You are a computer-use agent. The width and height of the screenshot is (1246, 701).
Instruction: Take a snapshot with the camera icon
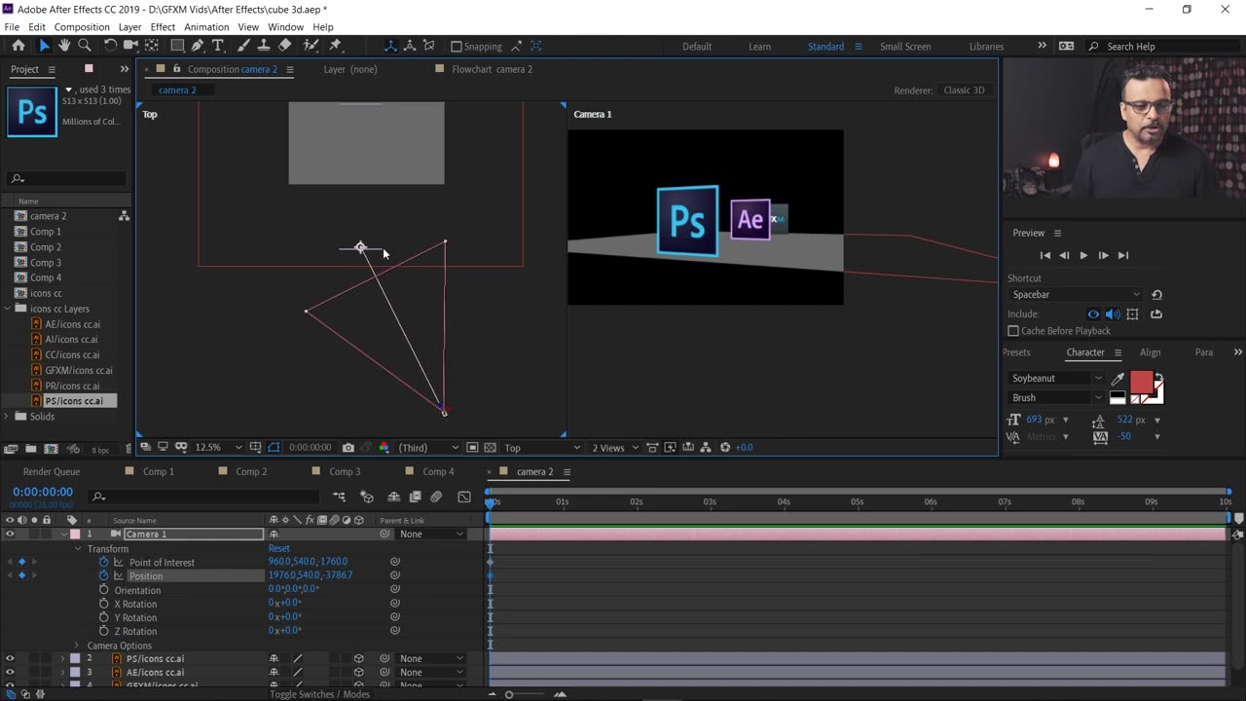pyautogui.click(x=348, y=448)
